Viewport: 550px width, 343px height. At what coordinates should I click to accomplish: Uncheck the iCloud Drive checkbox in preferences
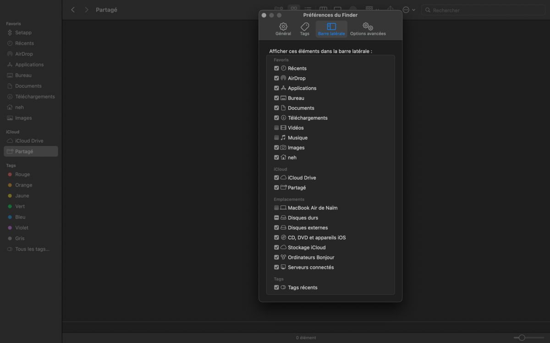tap(276, 177)
